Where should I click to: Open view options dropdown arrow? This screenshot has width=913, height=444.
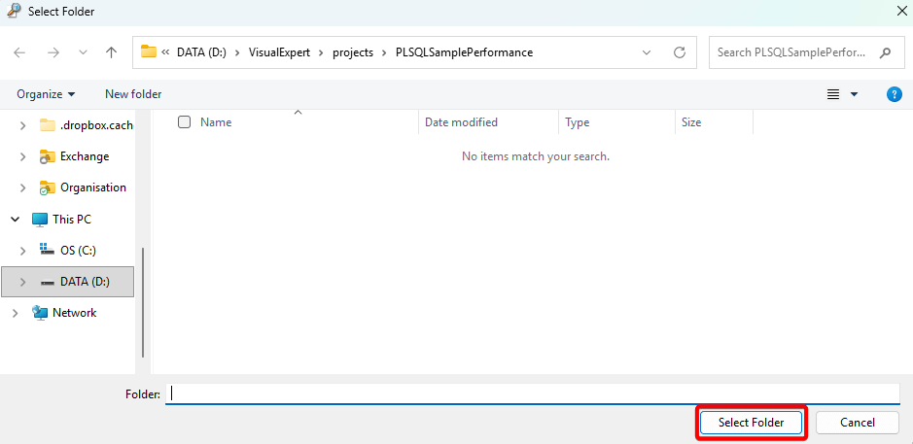[x=855, y=94]
